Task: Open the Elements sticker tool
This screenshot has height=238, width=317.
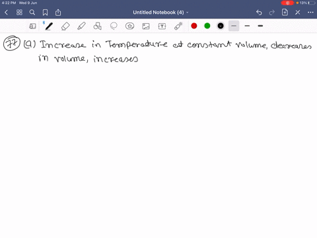Action: click(129, 26)
